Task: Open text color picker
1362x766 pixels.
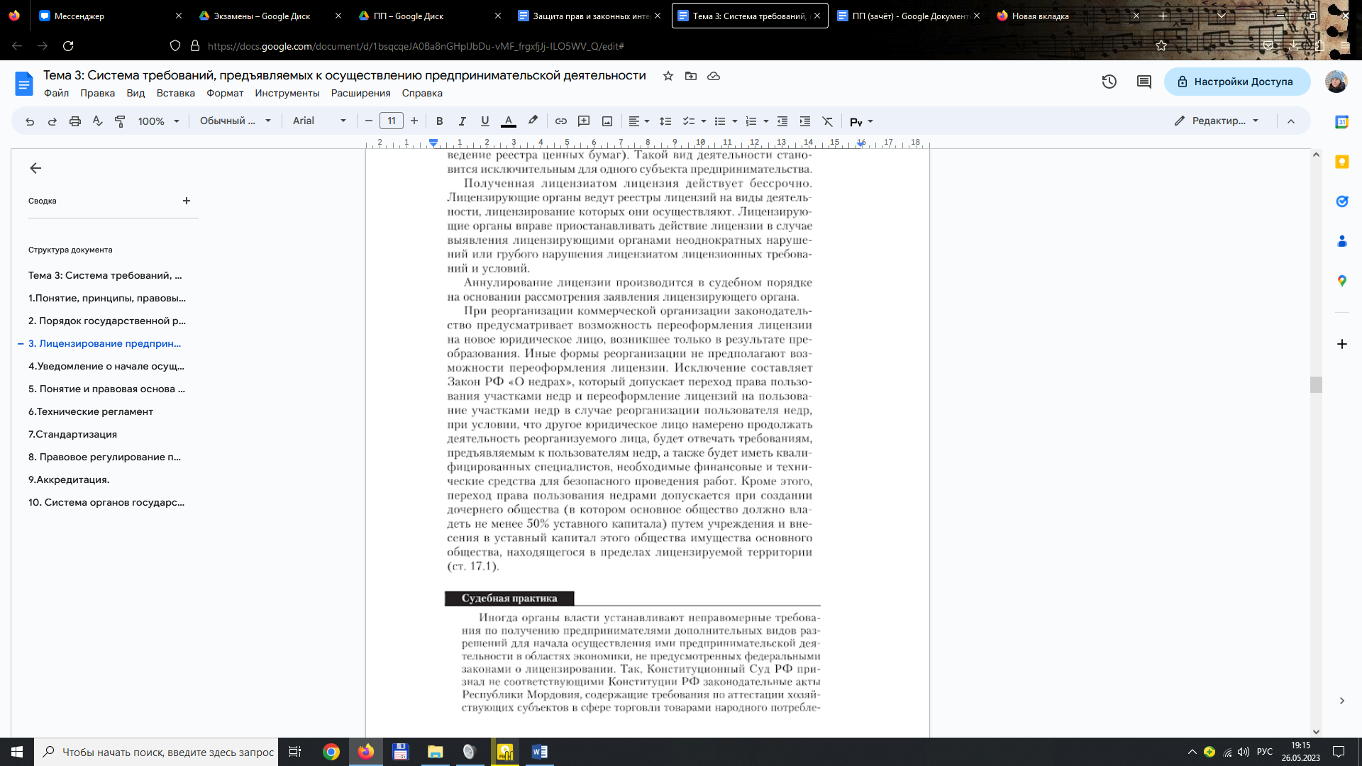Action: (x=509, y=121)
